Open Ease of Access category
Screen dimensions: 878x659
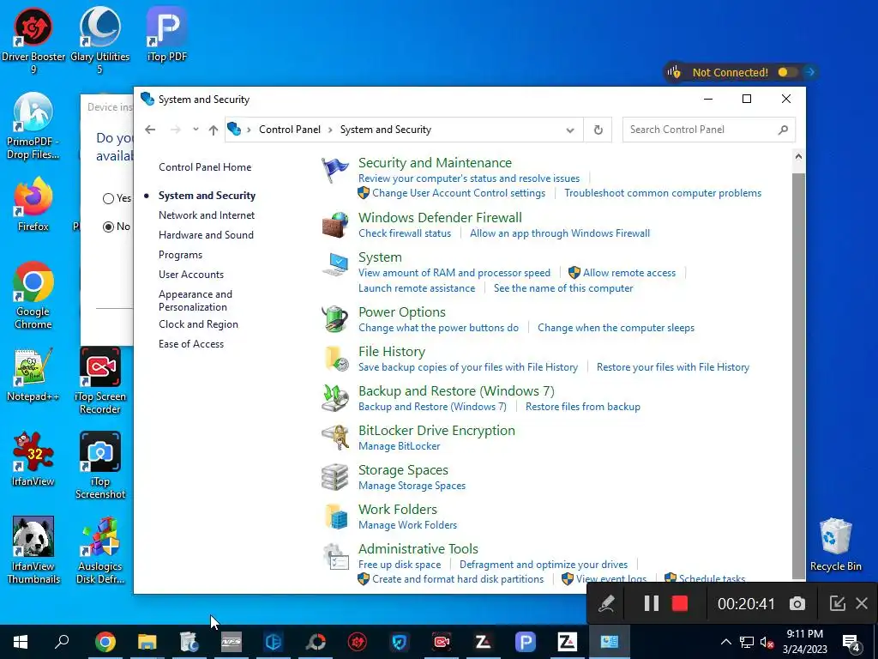(191, 344)
